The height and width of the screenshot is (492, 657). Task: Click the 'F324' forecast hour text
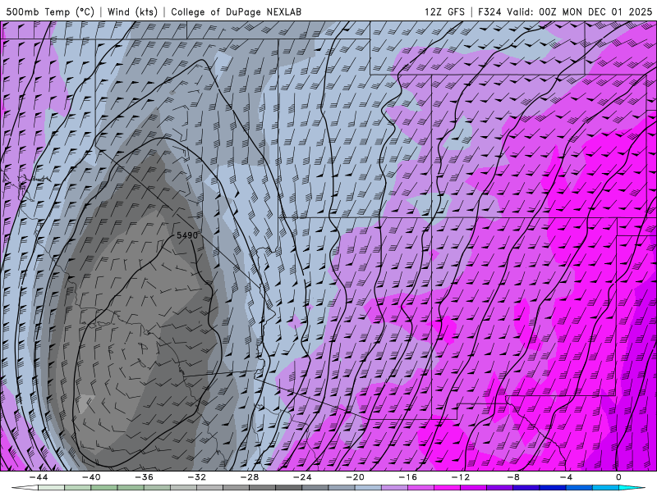[489, 11]
